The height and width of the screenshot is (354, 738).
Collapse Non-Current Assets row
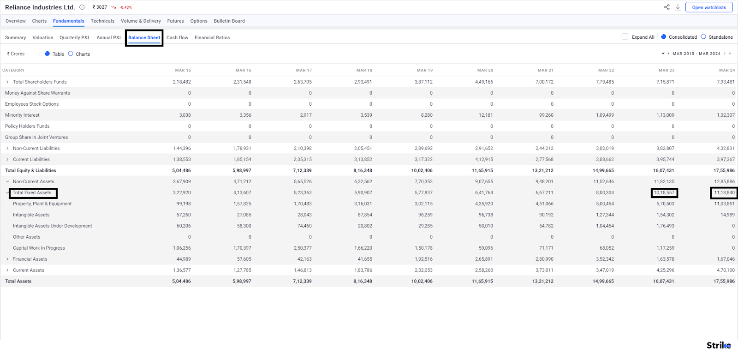click(7, 181)
